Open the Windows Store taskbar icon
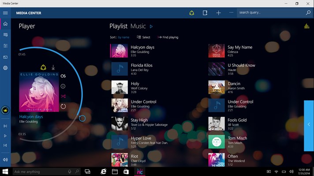This screenshot has height=176, width=314. coord(126,172)
